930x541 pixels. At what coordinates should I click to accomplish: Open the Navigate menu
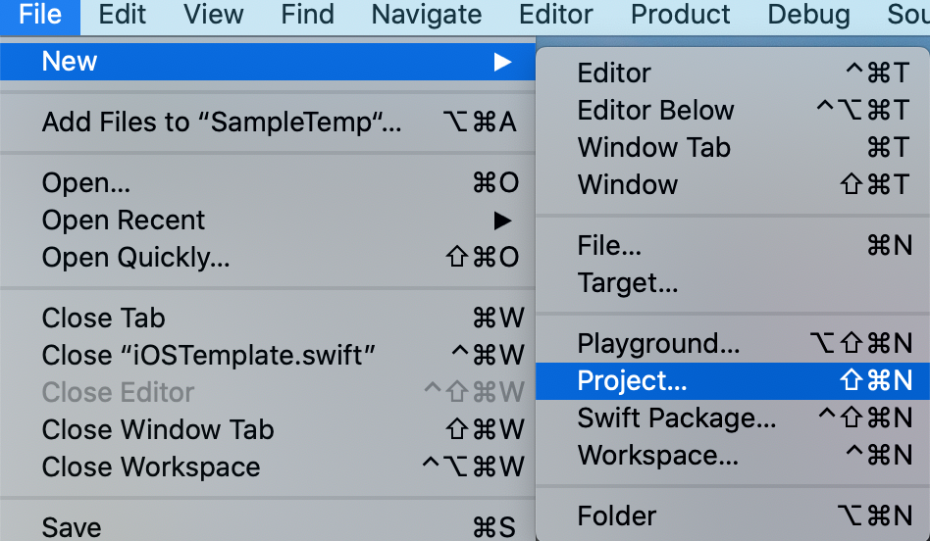(427, 15)
